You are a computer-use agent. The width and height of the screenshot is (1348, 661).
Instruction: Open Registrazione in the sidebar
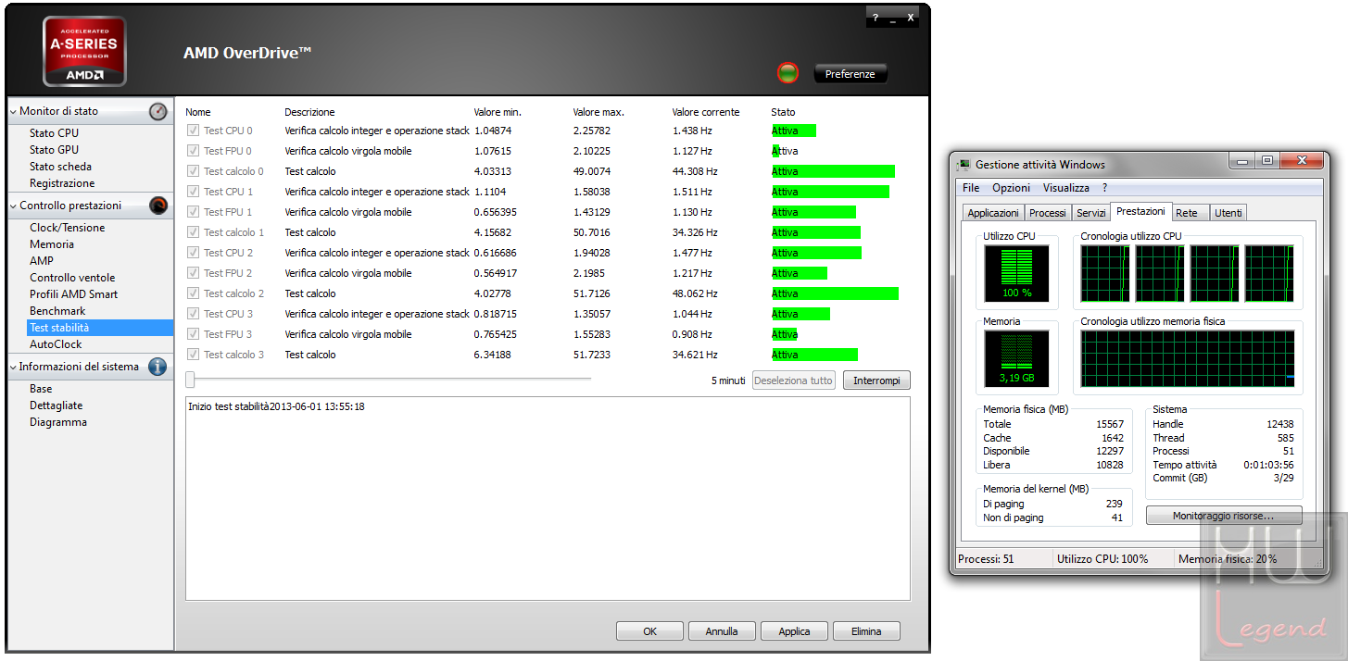[x=62, y=183]
